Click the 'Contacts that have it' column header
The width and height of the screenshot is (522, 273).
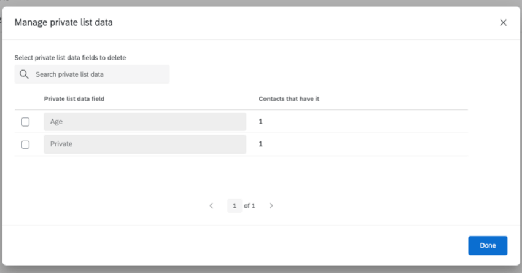coord(288,98)
